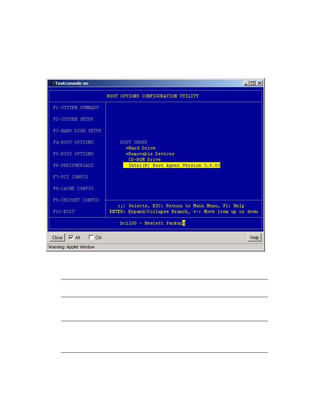
Task: Open F9-CHIPSET CONFIG
Action: [x=76, y=200]
